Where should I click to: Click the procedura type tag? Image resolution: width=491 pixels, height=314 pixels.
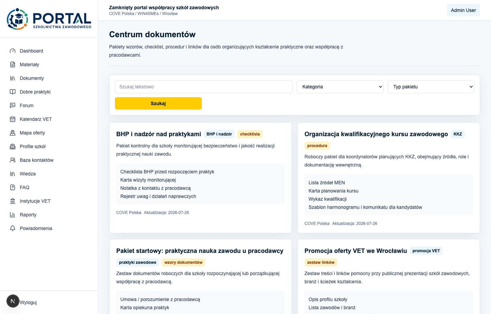(x=317, y=146)
